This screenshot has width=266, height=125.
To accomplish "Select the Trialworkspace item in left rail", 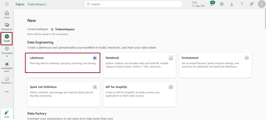I will (x=7, y=51).
